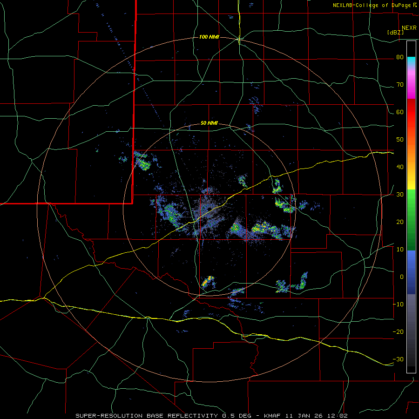Click the NEXR label above the color scale
Screen dimensions: 419x419
[x=409, y=28]
